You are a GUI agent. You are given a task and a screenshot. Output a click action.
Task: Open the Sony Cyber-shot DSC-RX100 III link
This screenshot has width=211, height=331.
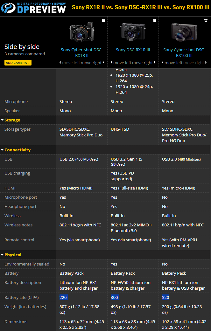click(x=184, y=52)
